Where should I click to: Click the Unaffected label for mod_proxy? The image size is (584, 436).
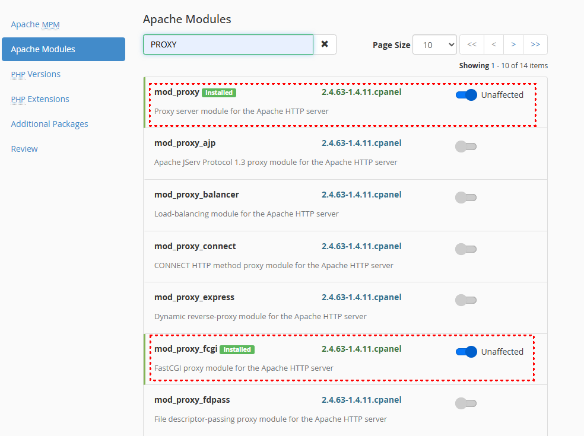(x=502, y=95)
